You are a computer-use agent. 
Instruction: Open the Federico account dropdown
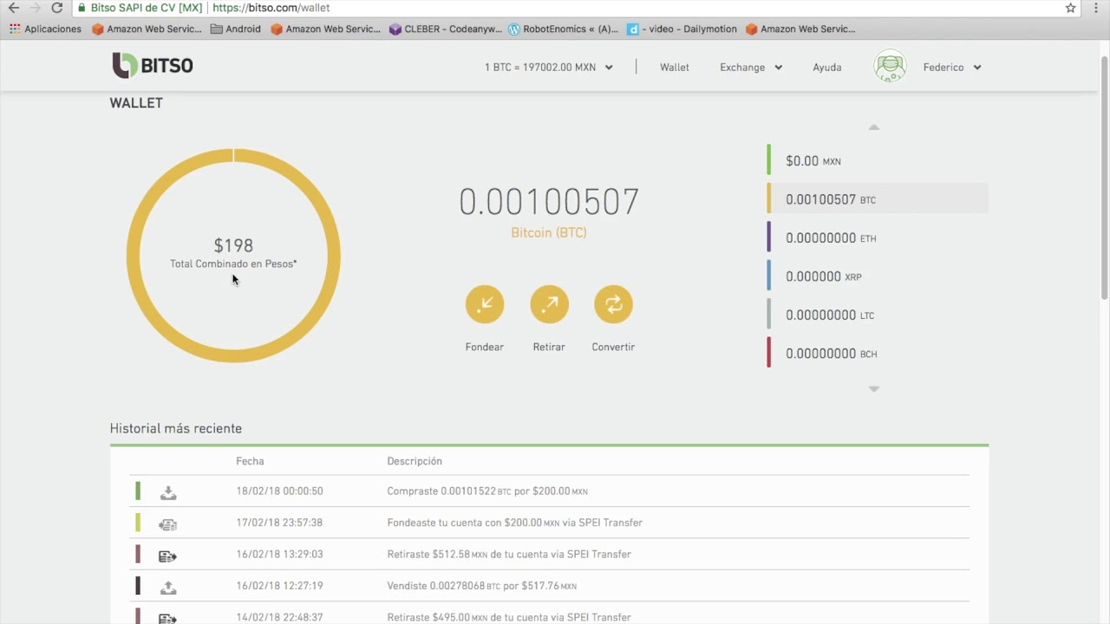[952, 67]
